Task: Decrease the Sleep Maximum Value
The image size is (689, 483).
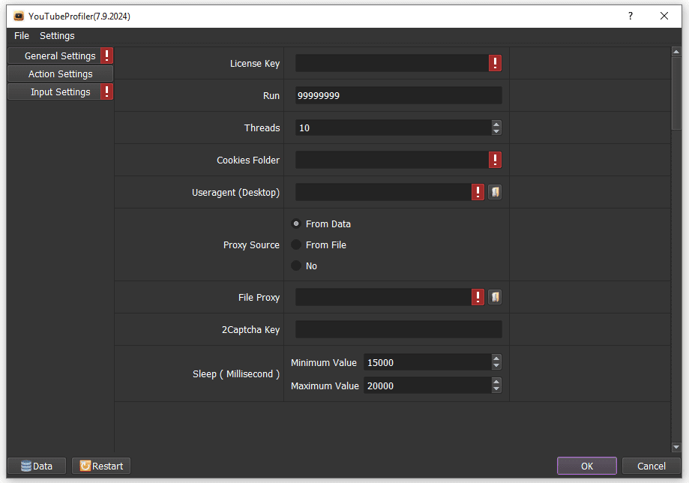Action: point(496,389)
